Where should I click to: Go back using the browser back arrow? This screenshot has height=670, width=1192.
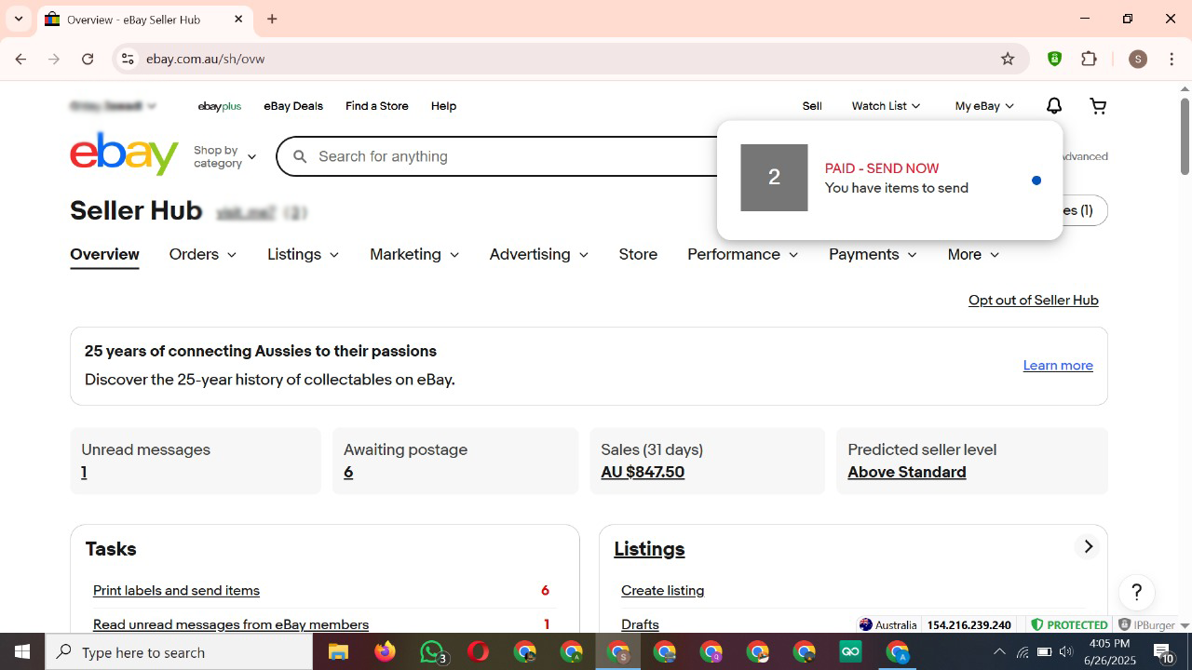click(20, 59)
